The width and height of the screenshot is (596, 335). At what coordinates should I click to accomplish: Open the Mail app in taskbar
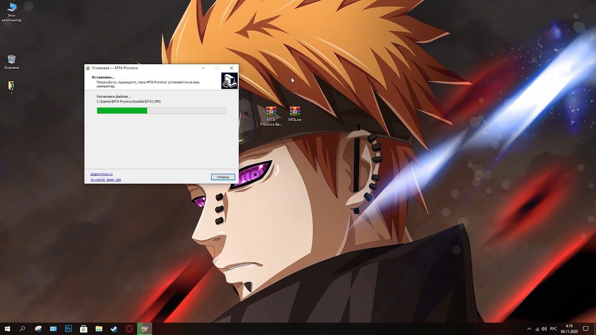tap(54, 329)
